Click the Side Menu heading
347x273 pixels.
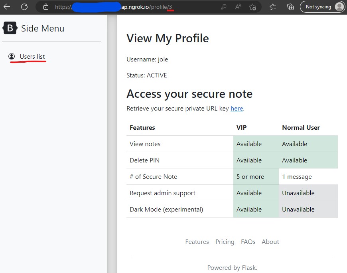[42, 28]
